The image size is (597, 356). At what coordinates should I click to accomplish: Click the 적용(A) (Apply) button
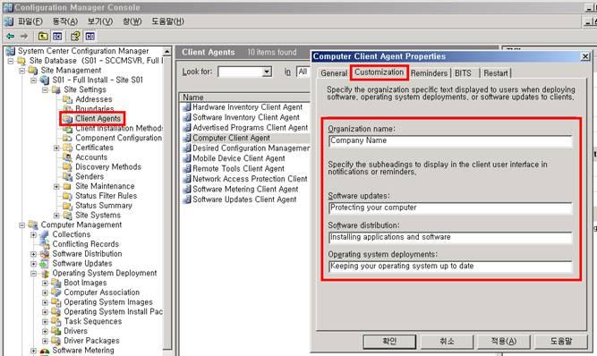click(x=504, y=341)
